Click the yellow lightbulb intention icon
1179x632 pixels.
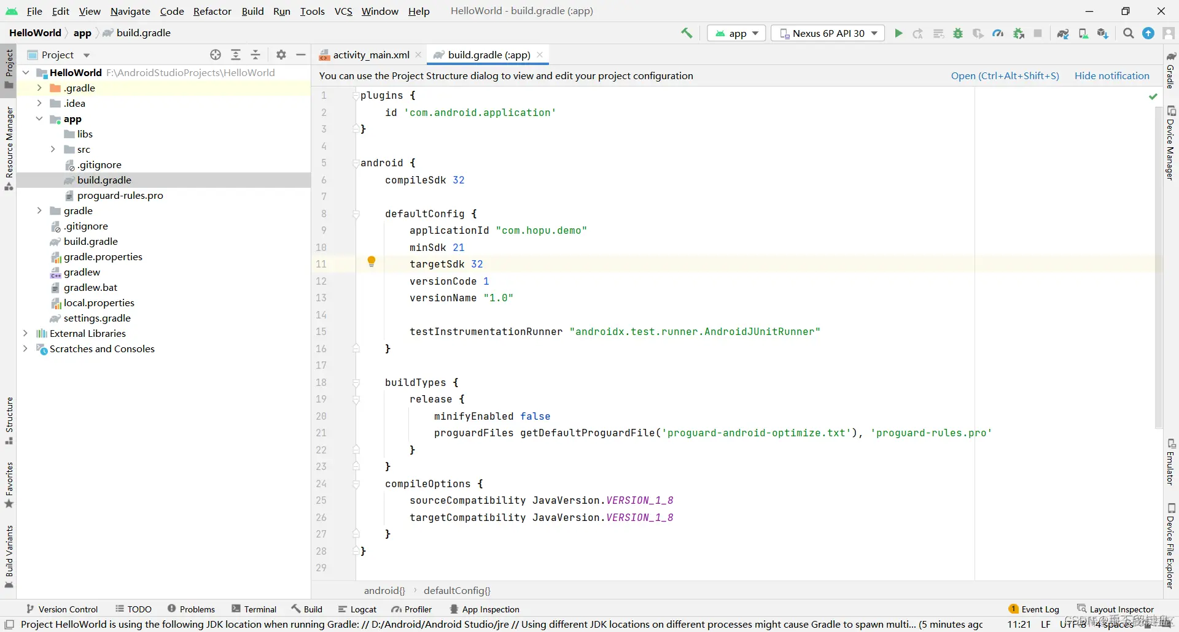point(372,262)
